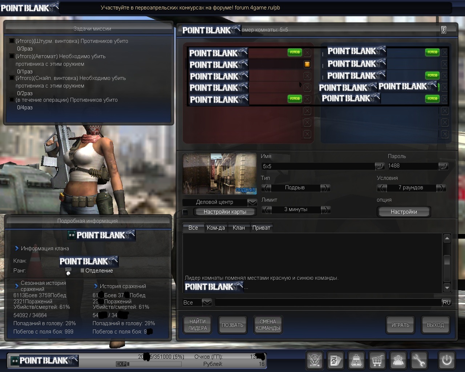Confirm room name with the enter icon
Screen dimensions: 465x372
pos(380,166)
